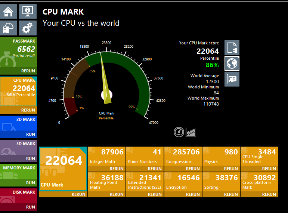Open the Sorting 38376 tile

pyautogui.click(x=221, y=182)
